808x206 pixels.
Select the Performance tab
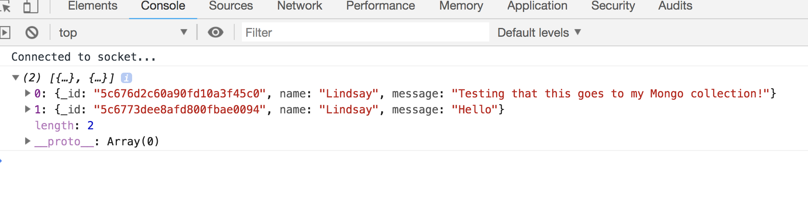click(x=380, y=6)
